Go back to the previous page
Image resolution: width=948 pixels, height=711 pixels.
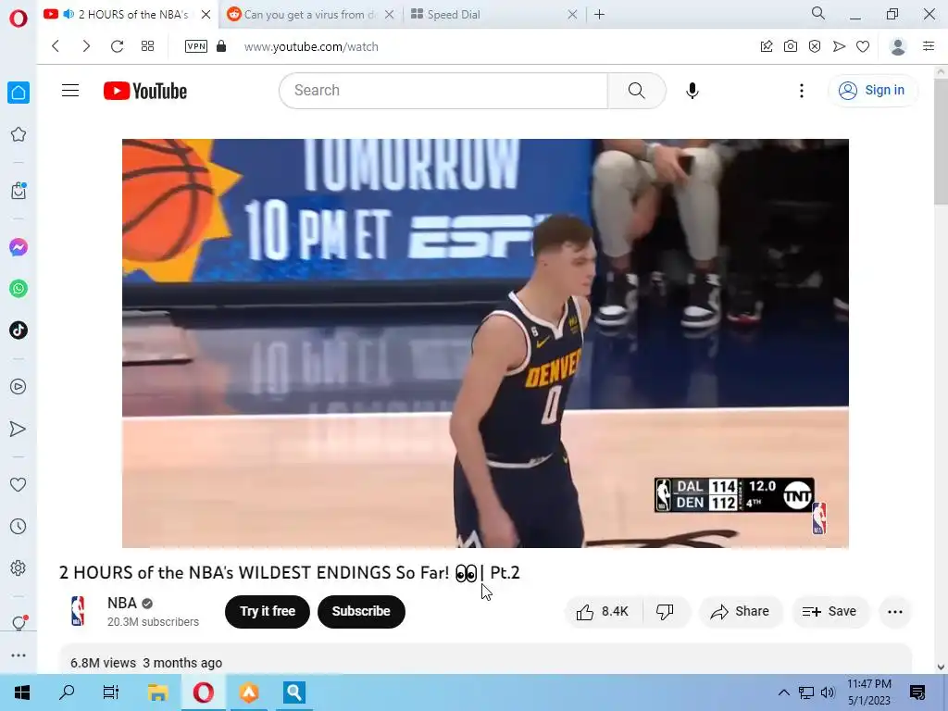pos(56,46)
